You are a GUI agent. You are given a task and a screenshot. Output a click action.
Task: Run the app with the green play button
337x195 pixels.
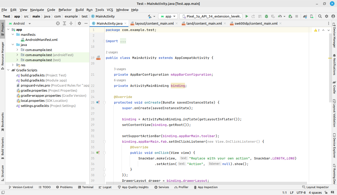tap(247, 16)
